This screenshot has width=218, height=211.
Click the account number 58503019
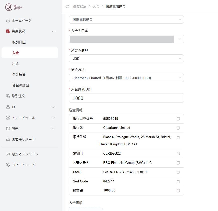[111, 119]
